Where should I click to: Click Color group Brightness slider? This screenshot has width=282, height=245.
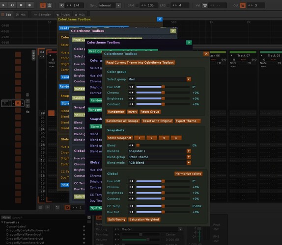click(163, 98)
